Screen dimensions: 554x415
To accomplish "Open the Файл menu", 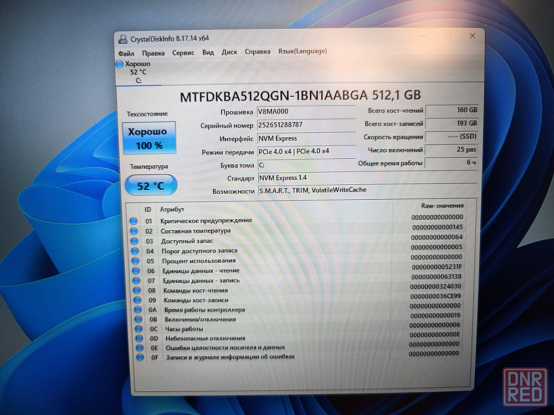I will tap(126, 53).
